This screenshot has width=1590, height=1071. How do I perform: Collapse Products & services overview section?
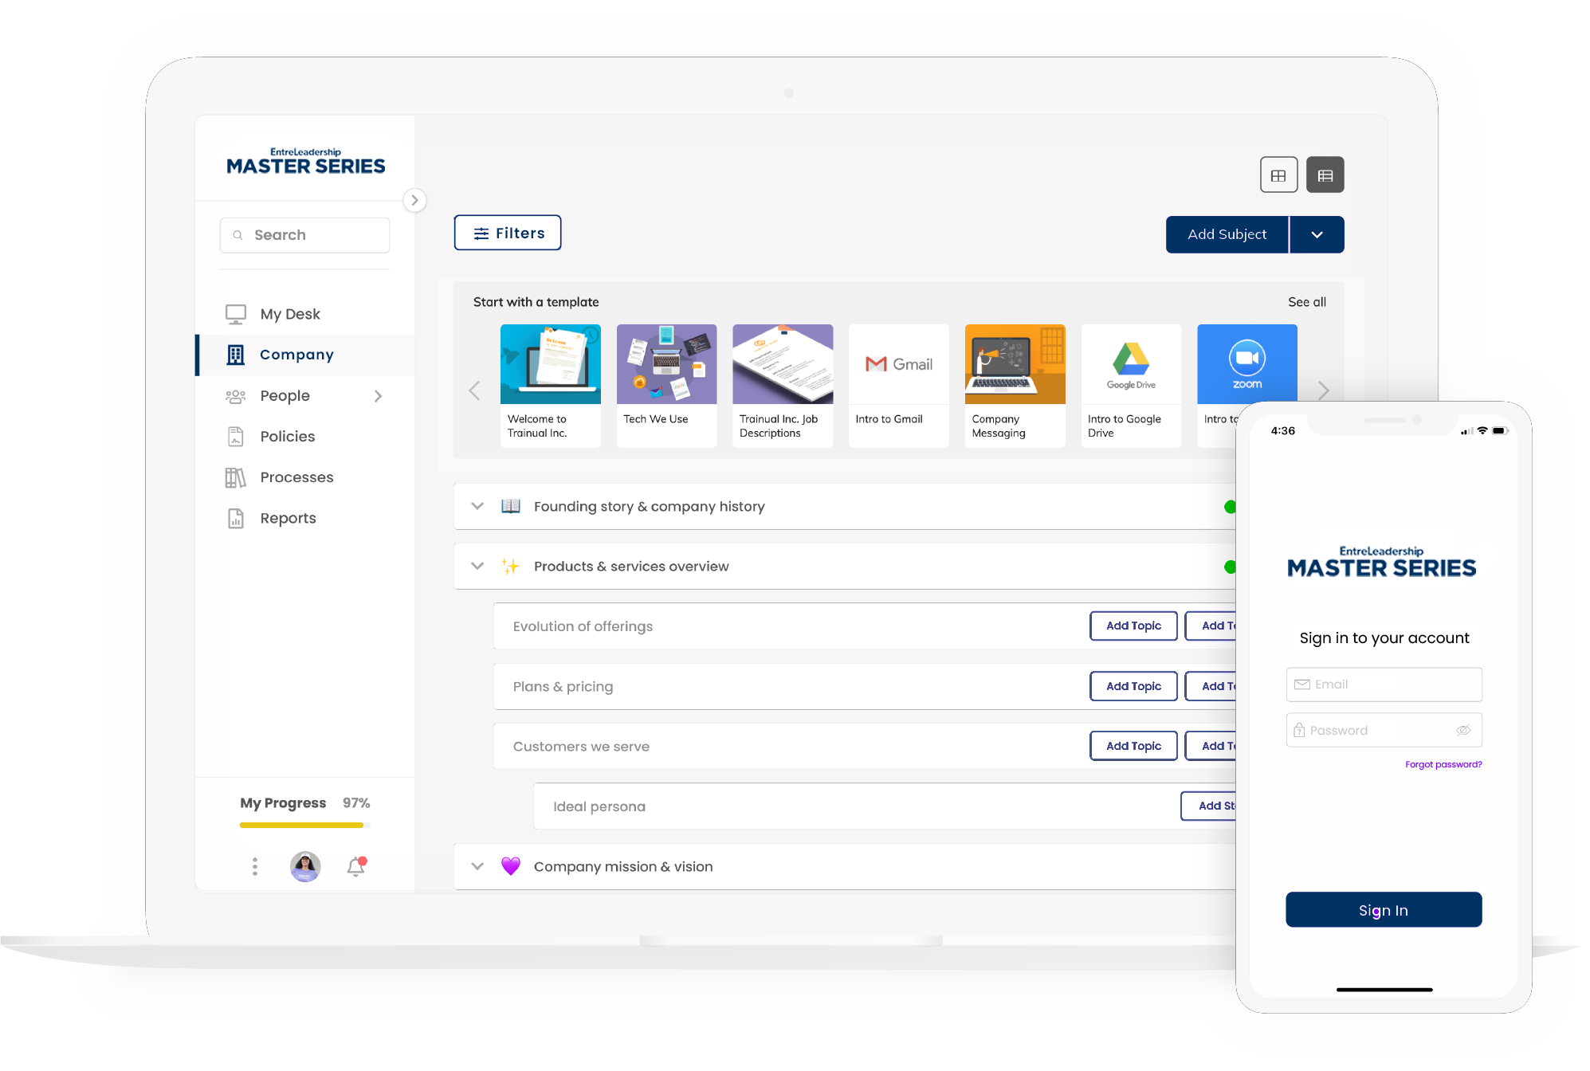pos(477,566)
